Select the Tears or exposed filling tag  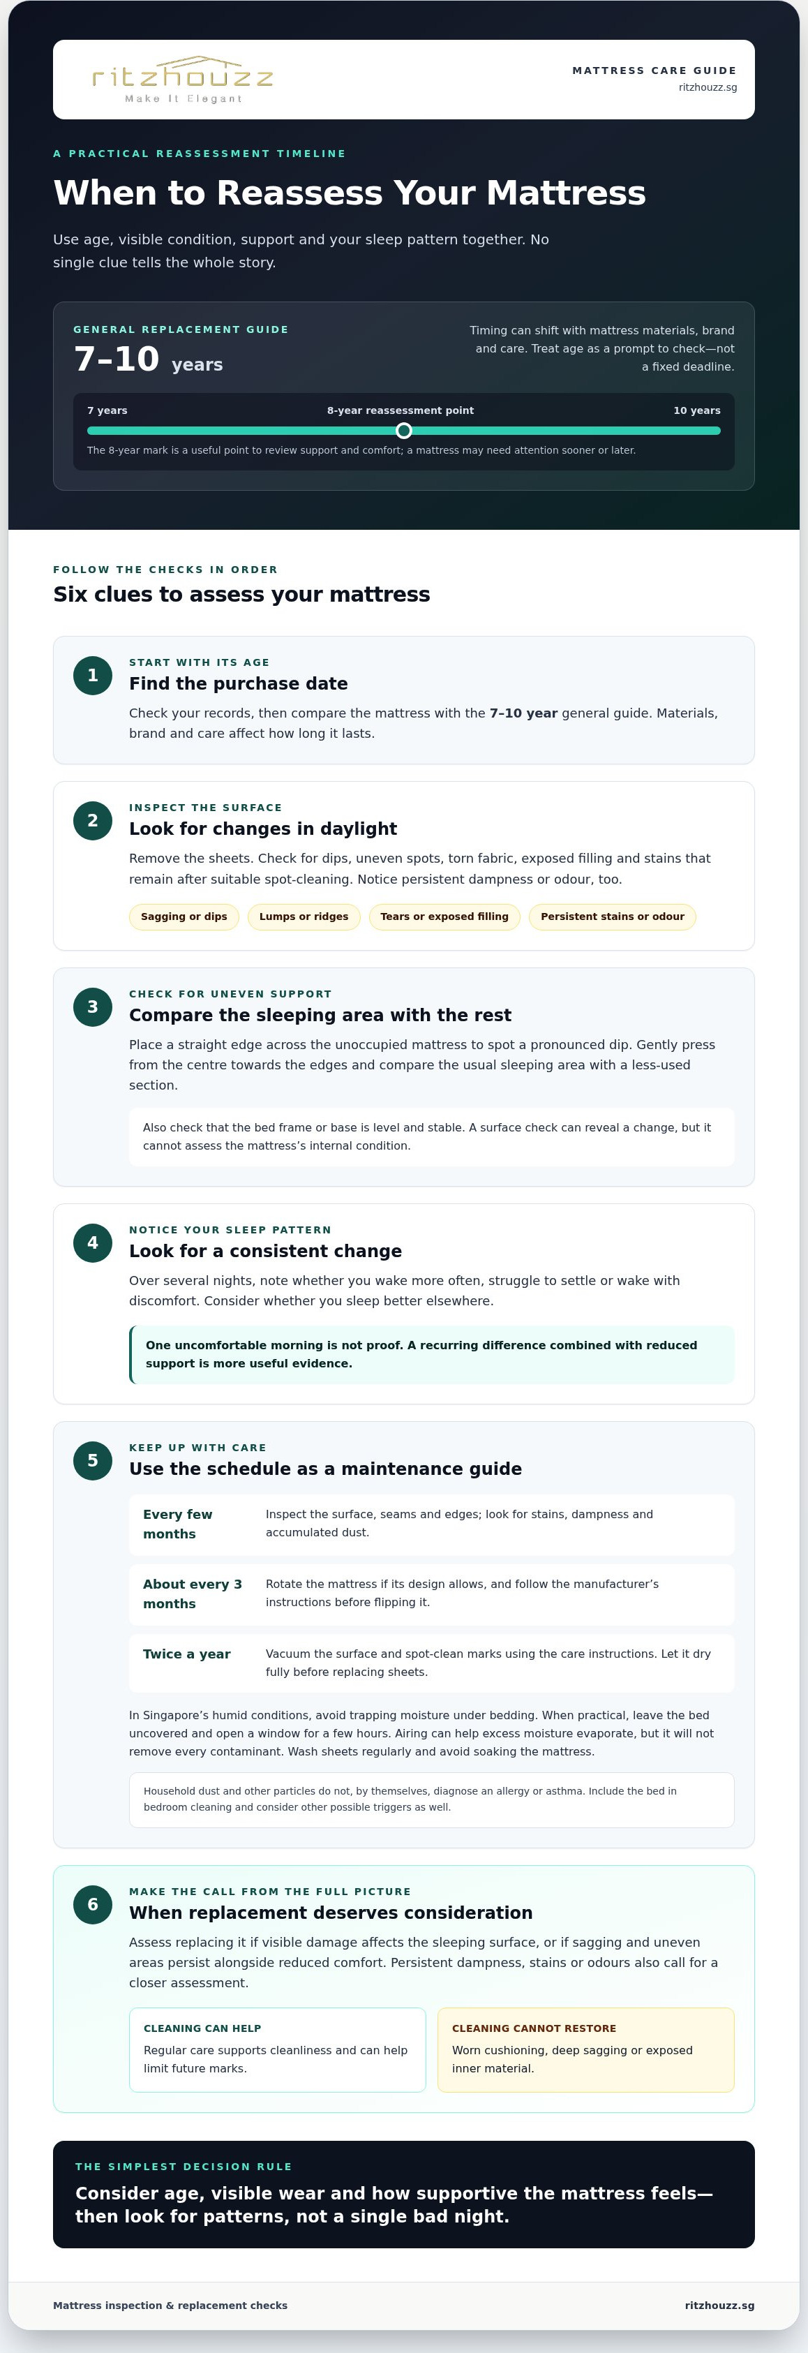click(444, 917)
